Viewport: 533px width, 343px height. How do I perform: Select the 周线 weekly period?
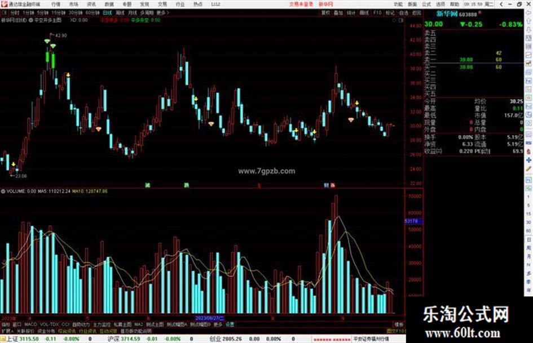(120, 12)
